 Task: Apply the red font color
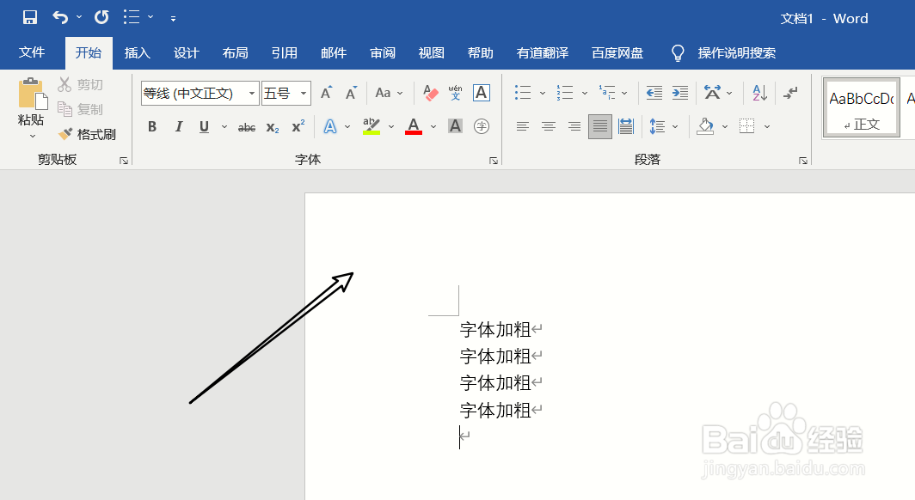pos(413,126)
